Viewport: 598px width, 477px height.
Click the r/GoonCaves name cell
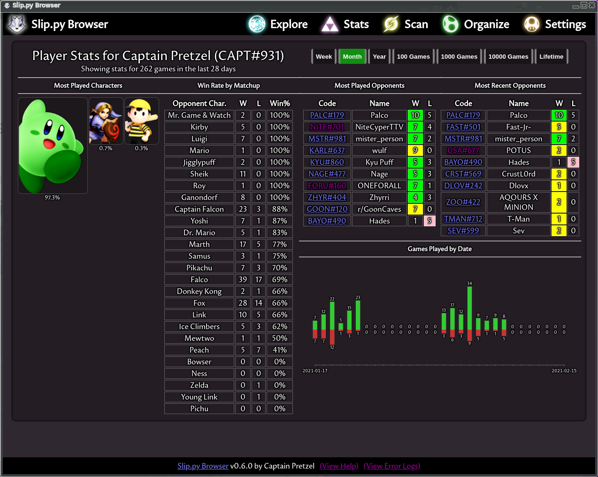[379, 209]
